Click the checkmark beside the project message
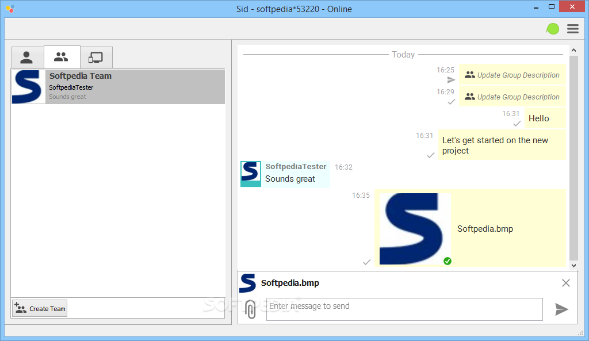Image resolution: width=589 pixels, height=341 pixels. coord(430,155)
